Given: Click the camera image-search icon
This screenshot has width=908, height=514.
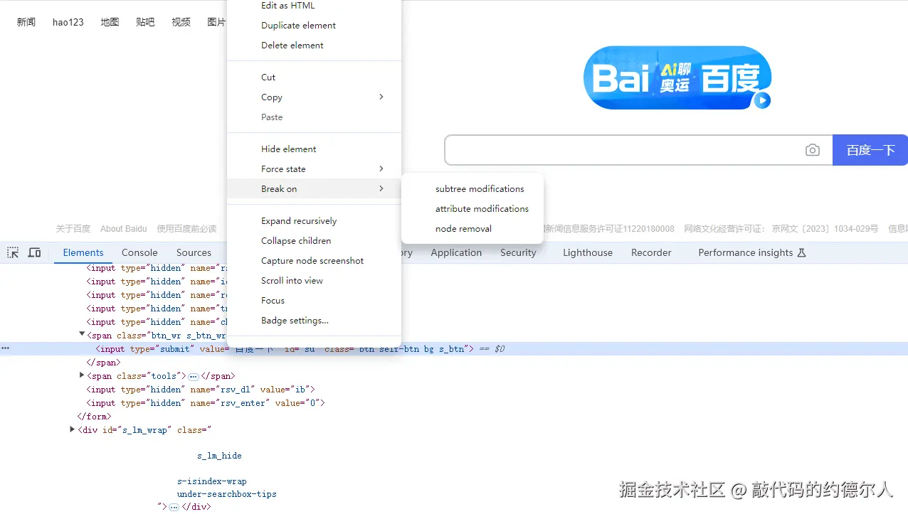Looking at the screenshot, I should click(x=813, y=150).
